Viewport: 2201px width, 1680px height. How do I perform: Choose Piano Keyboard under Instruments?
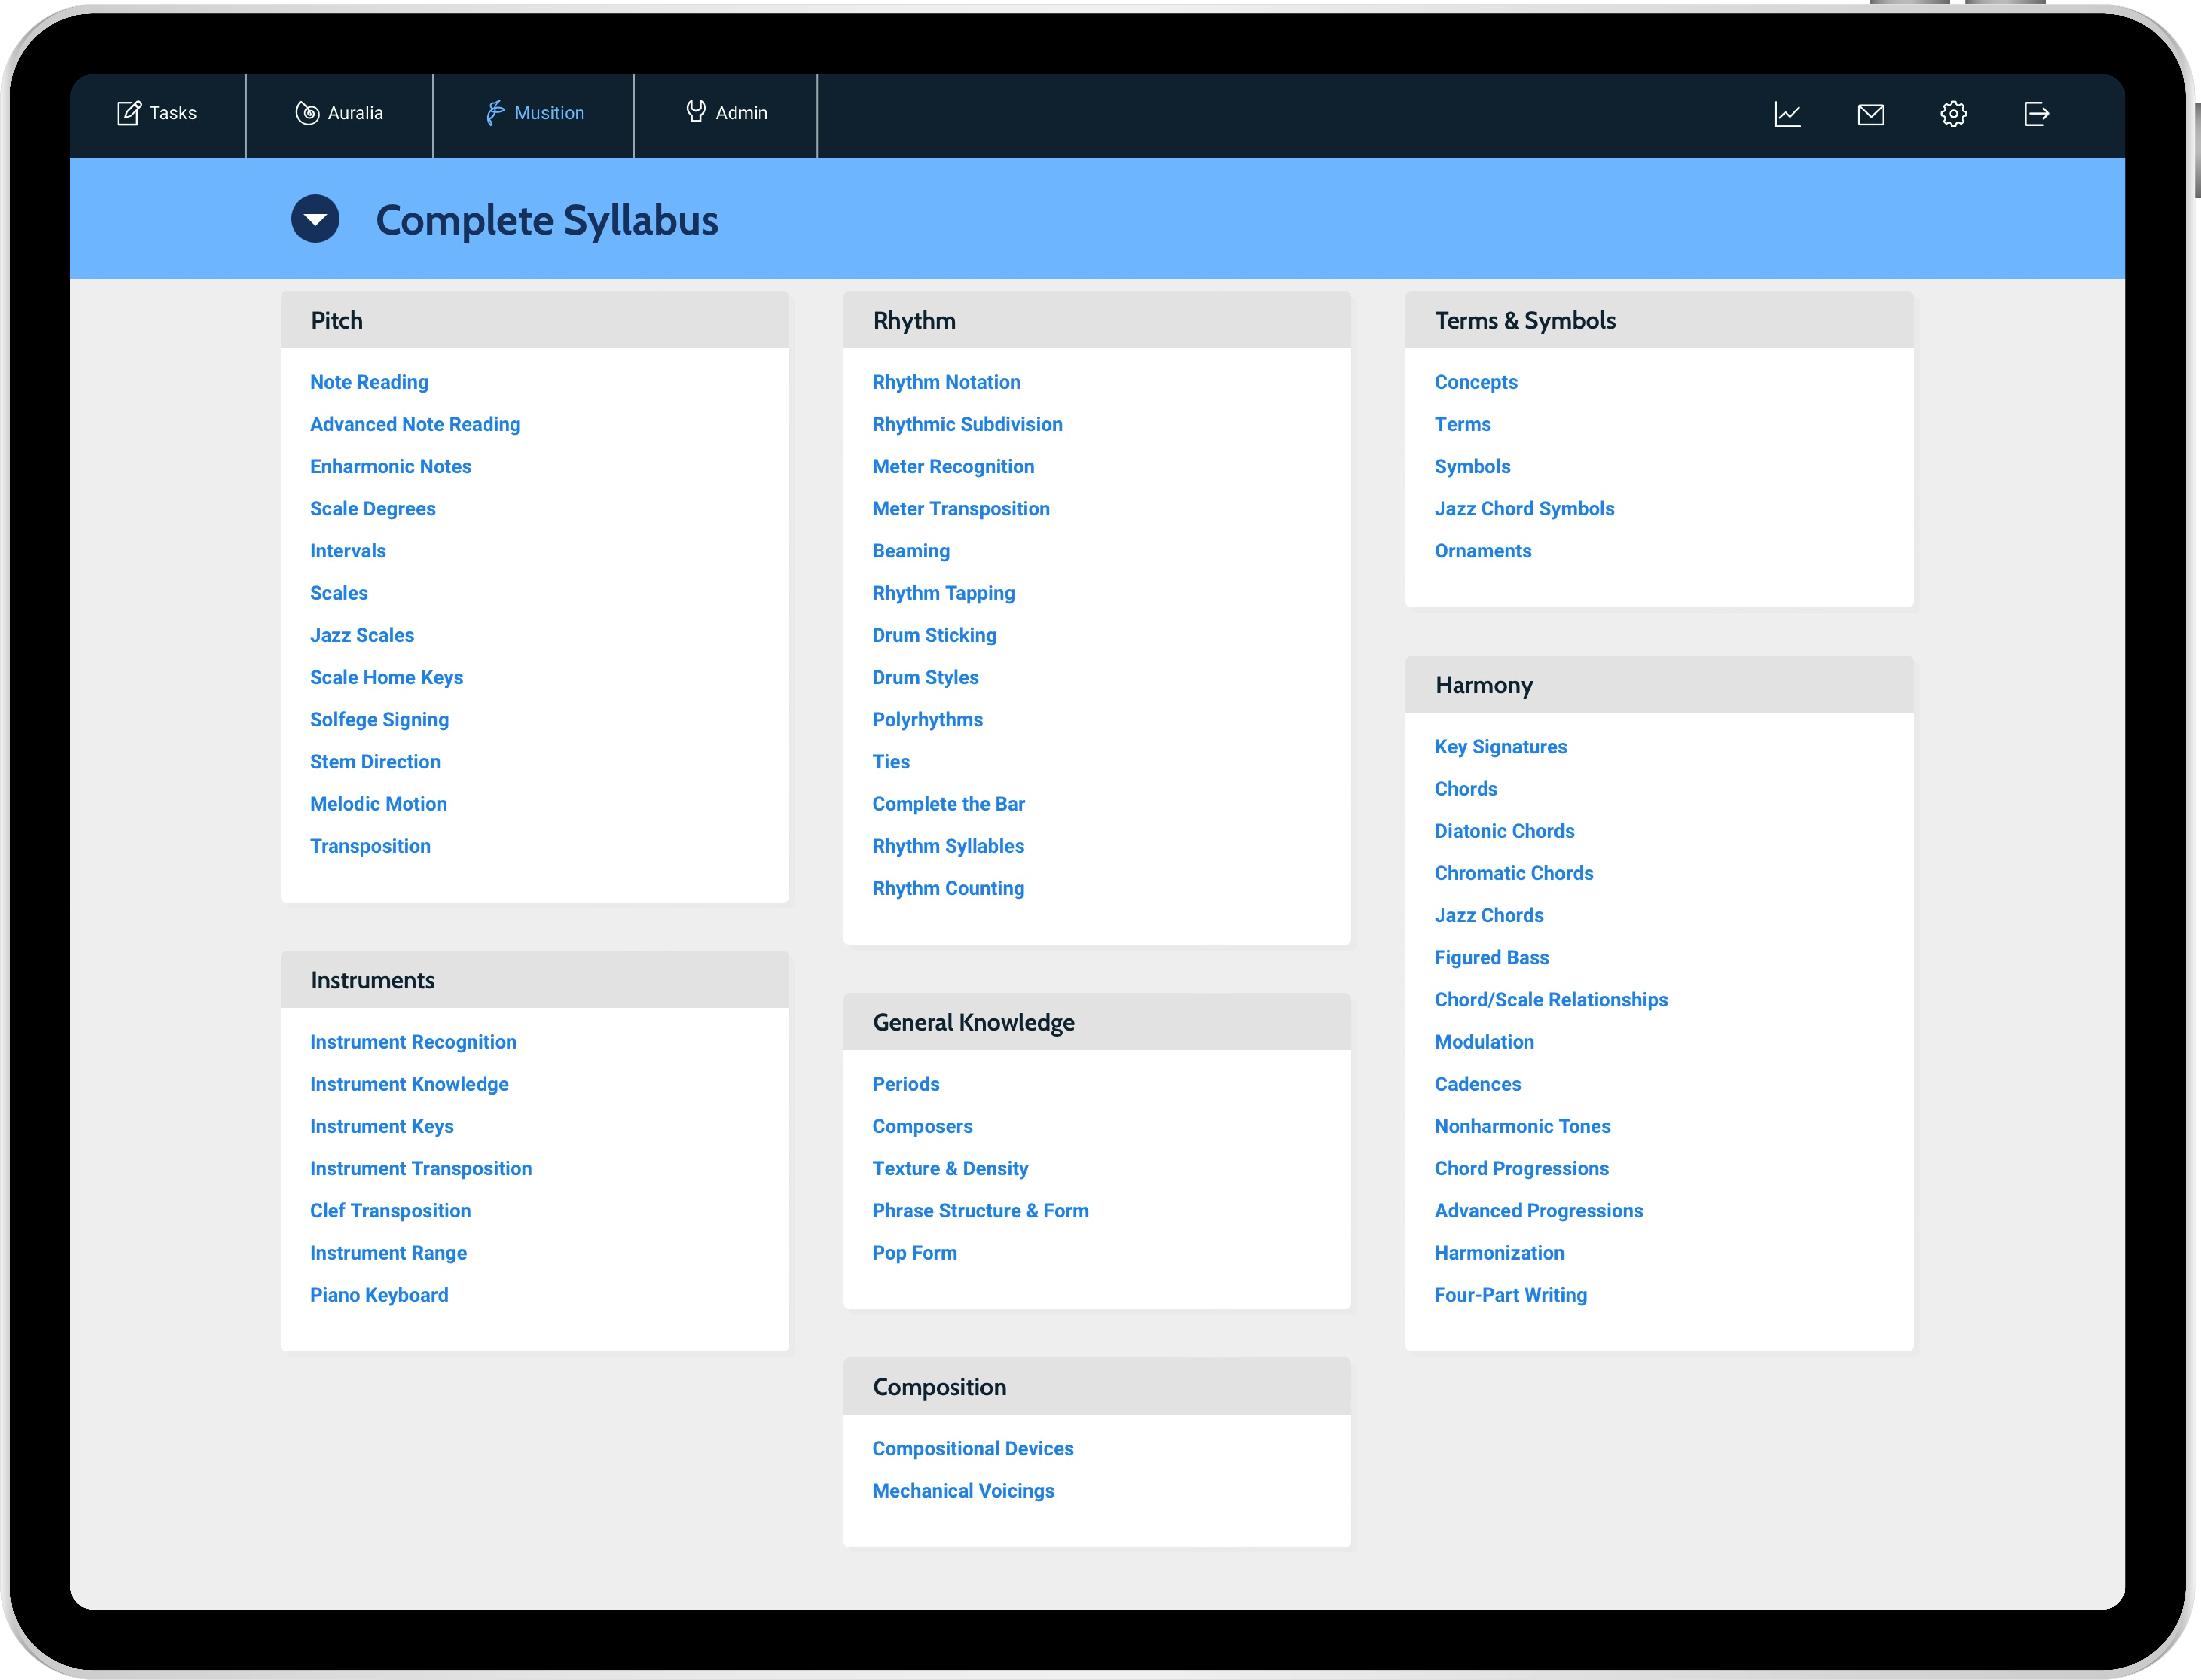click(379, 1295)
